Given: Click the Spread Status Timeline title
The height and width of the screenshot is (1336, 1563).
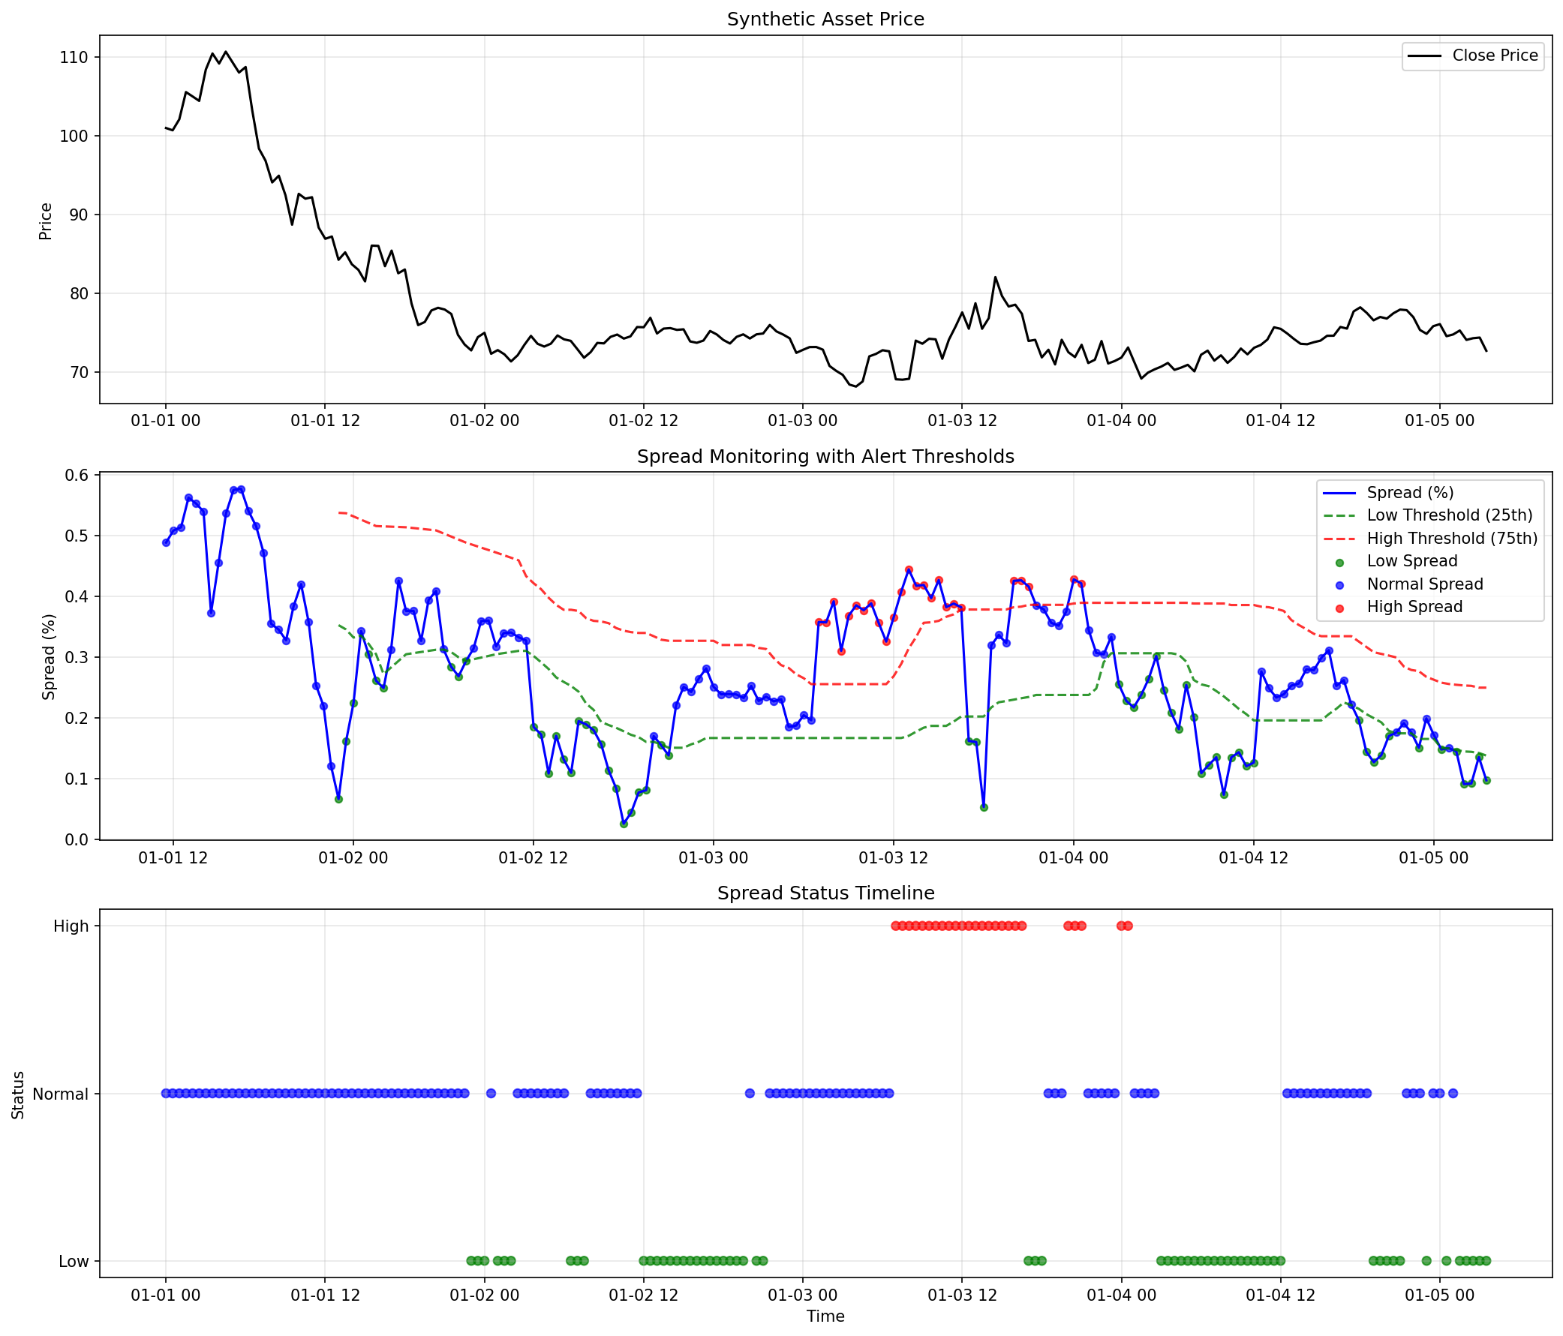Looking at the screenshot, I should (x=826, y=892).
